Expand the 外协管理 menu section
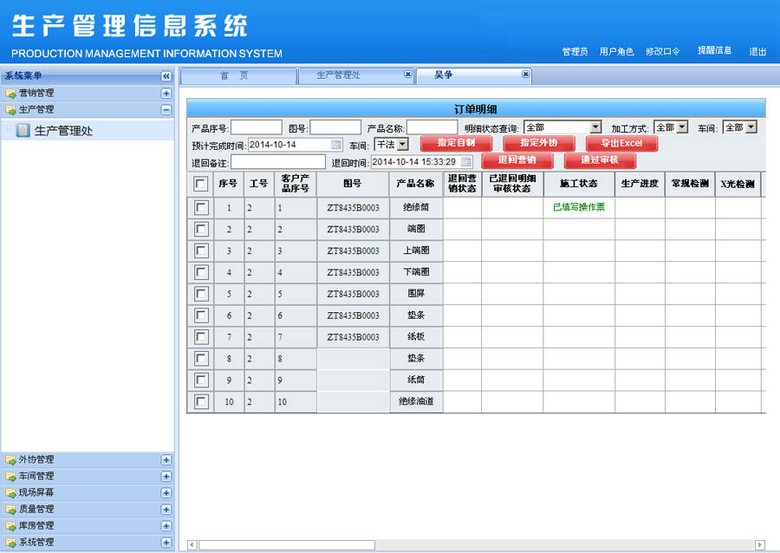 166,459
